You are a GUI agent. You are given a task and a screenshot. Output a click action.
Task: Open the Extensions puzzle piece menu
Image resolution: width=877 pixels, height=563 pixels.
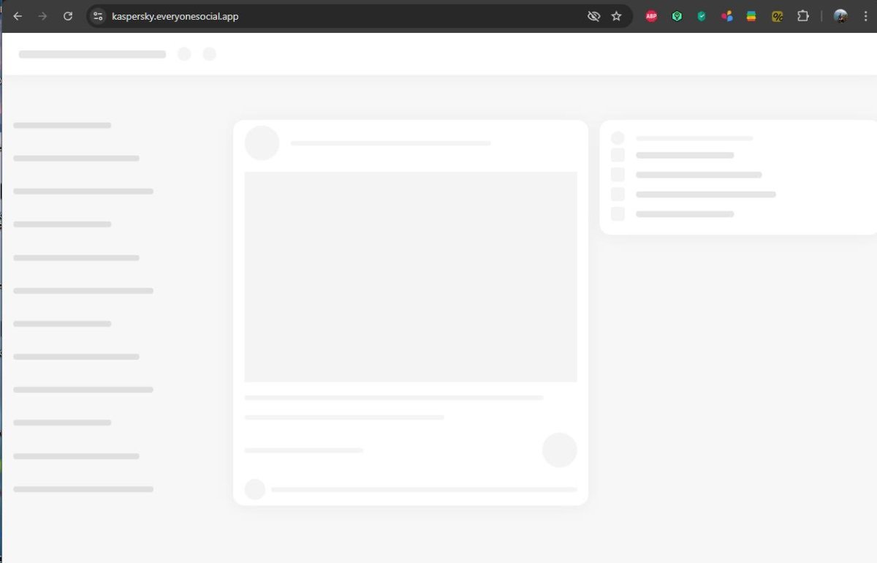point(802,16)
